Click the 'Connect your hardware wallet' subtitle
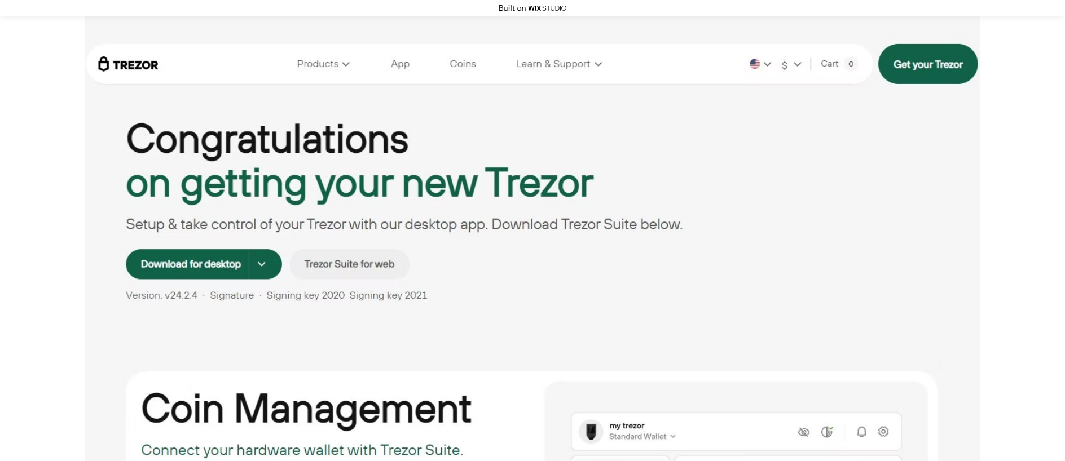Screen dimensions: 1065x461 302,450
